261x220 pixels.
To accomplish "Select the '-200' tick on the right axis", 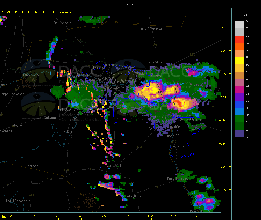I will point(222,167).
